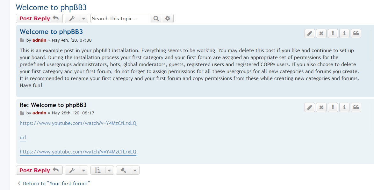Click the 'Have fun!' text in first post
The height and width of the screenshot is (190, 374).
tap(31, 85)
